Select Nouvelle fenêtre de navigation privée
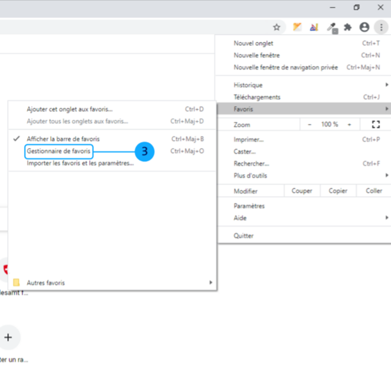391x370 pixels. (x=286, y=67)
